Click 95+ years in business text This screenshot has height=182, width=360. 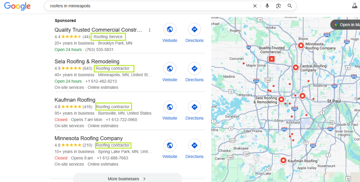(x=75, y=113)
